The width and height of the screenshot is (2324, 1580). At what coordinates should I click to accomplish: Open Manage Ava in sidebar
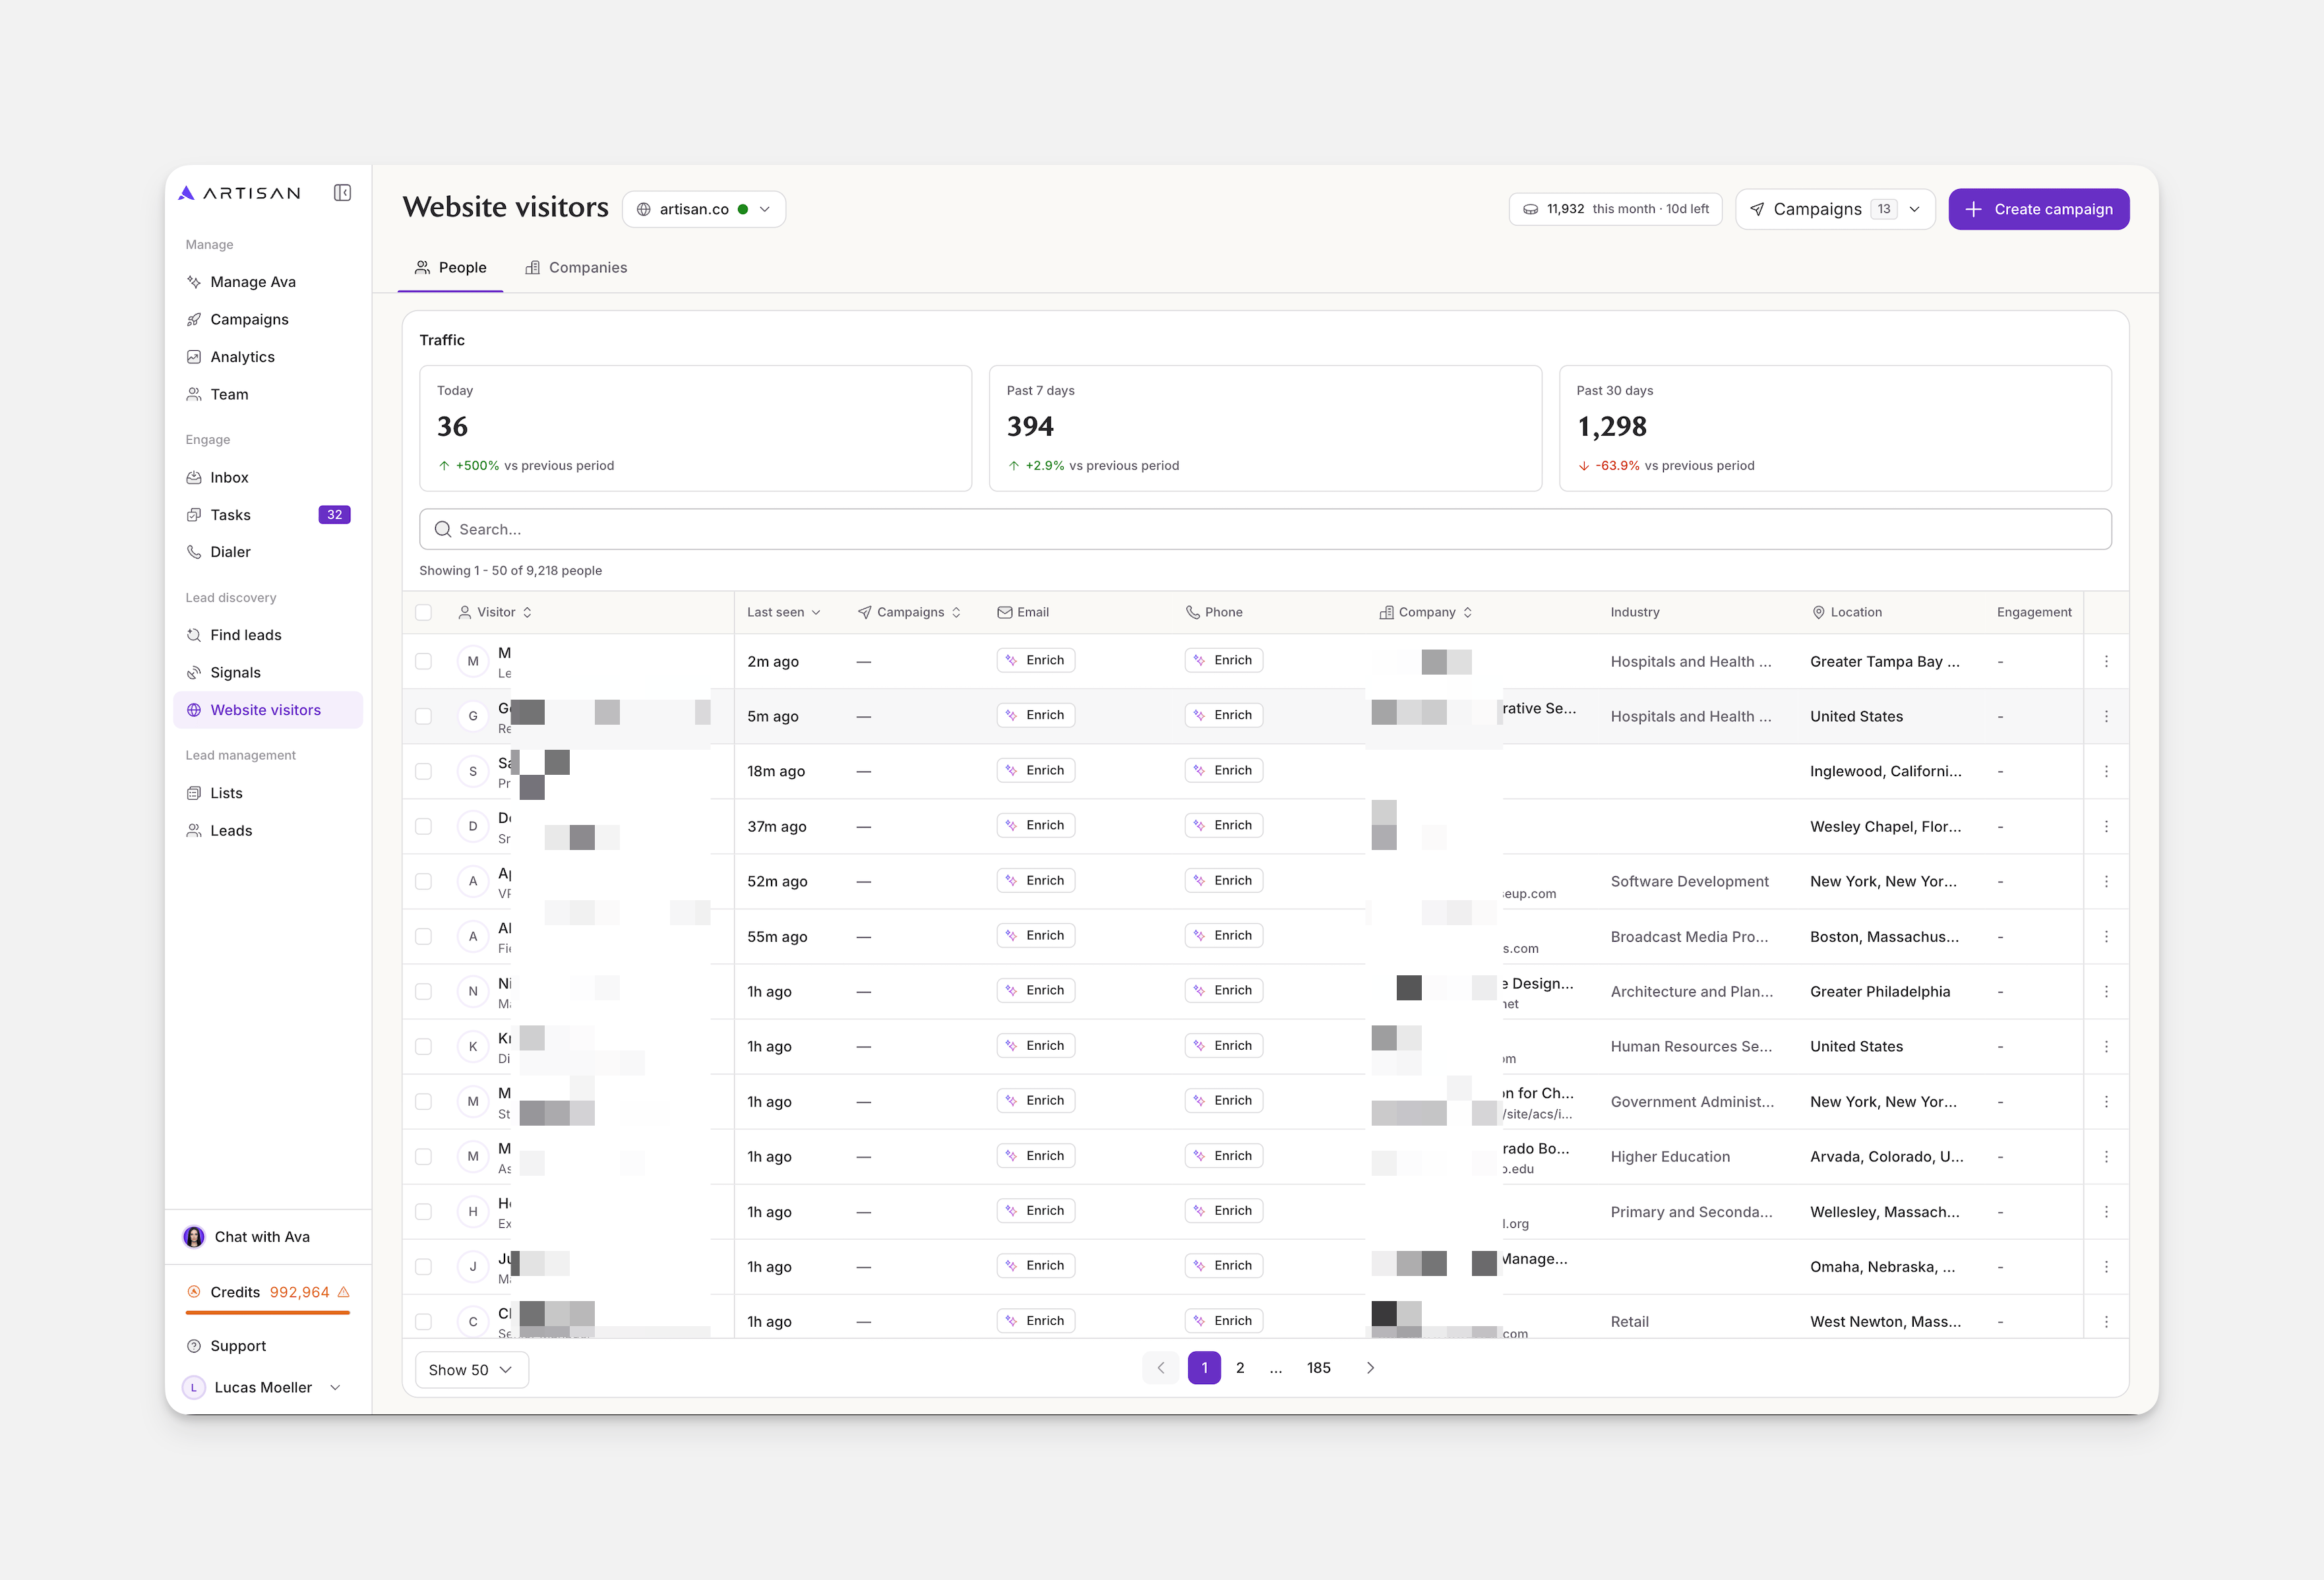pos(268,282)
